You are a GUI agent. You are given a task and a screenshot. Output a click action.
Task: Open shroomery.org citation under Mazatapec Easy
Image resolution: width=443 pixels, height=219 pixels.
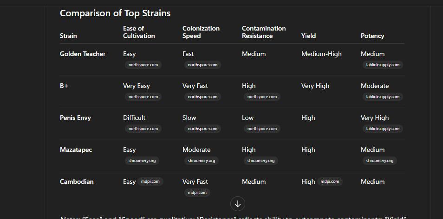pos(142,161)
